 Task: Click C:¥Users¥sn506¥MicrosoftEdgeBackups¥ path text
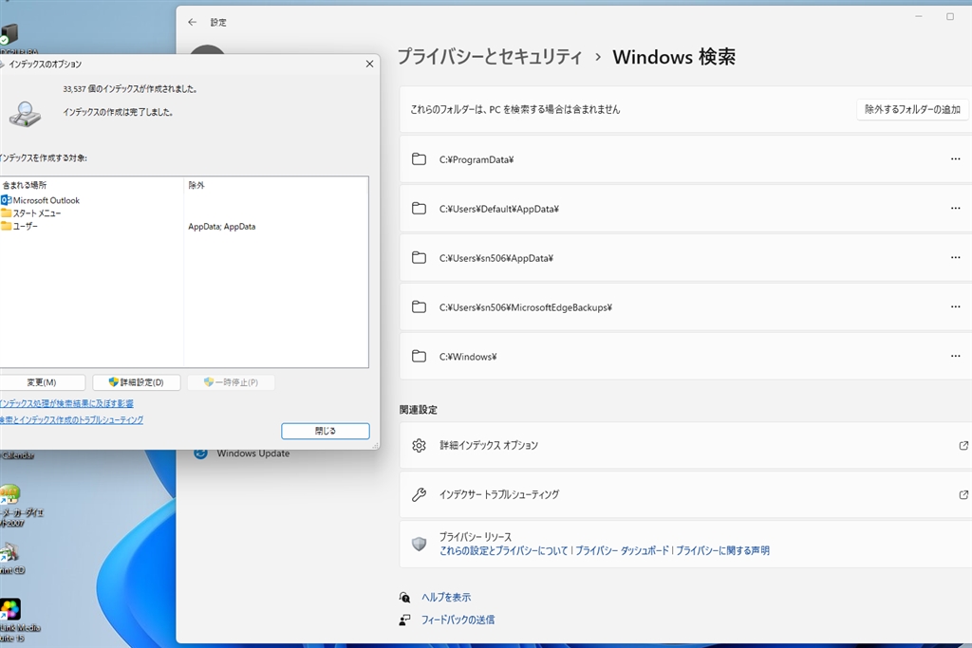point(526,307)
